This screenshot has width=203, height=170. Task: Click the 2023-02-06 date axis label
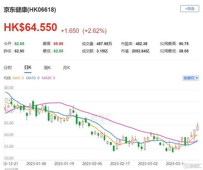[92, 164]
